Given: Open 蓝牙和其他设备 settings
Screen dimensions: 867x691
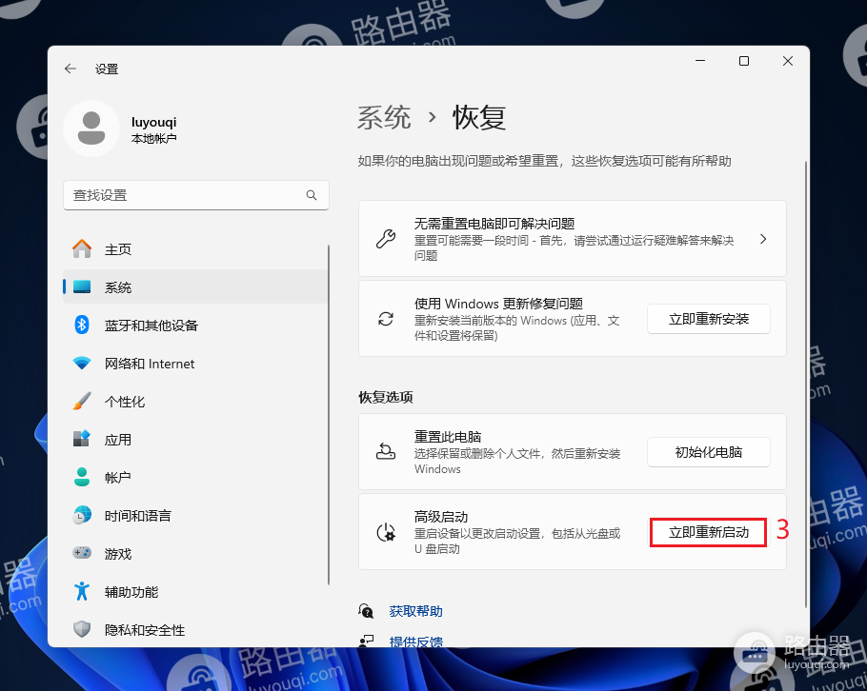Looking at the screenshot, I should pyautogui.click(x=195, y=325).
